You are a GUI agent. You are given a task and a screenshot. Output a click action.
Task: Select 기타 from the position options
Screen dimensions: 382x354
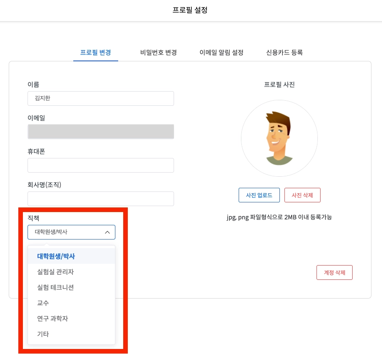(x=71, y=334)
